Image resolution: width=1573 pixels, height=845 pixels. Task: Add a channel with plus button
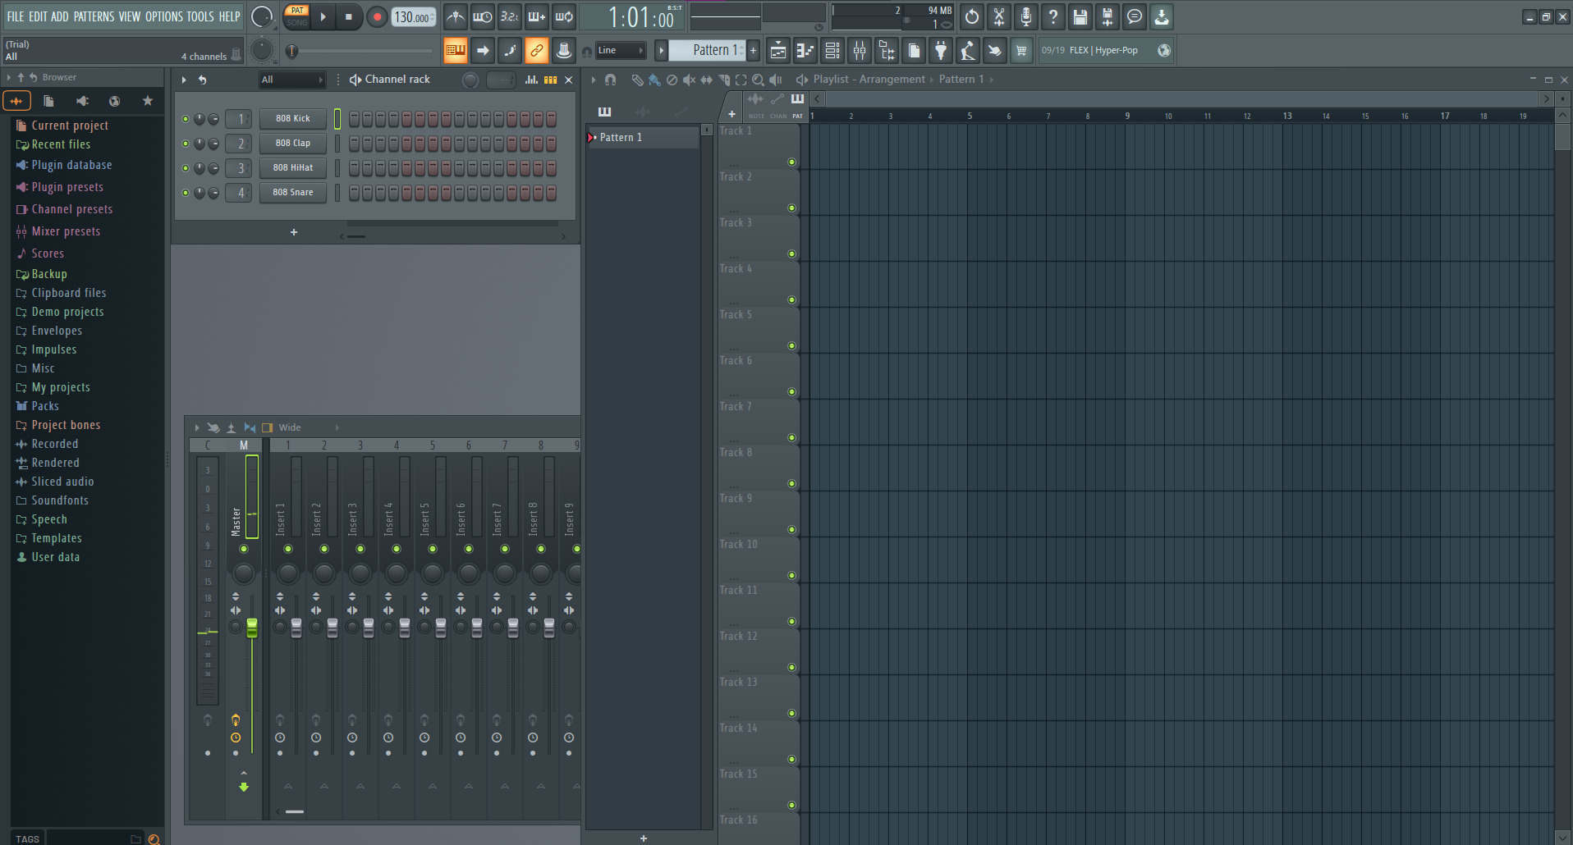coord(294,232)
